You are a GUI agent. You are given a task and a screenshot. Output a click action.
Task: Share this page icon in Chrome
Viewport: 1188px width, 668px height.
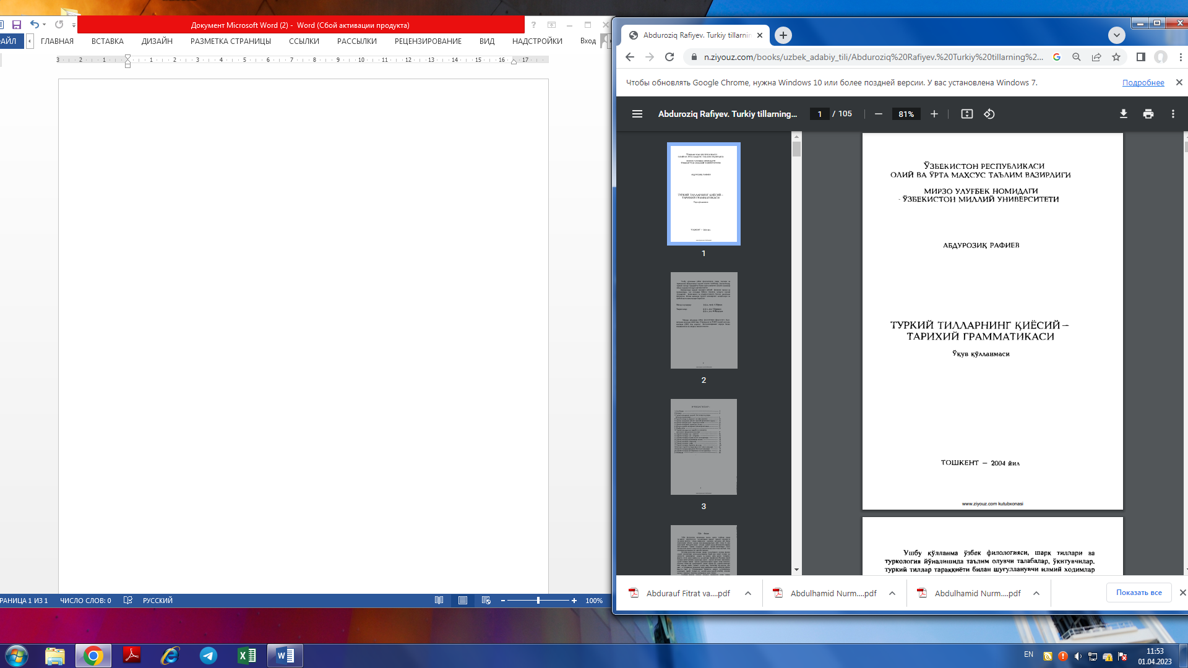1096,57
